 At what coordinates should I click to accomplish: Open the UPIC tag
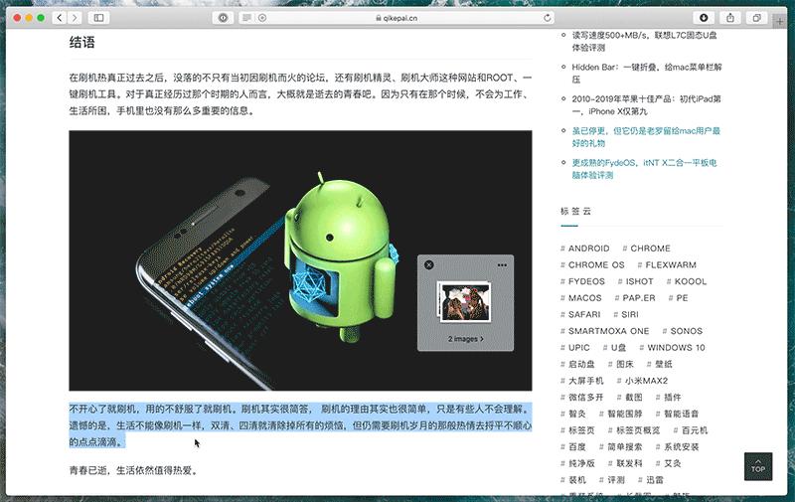575,348
